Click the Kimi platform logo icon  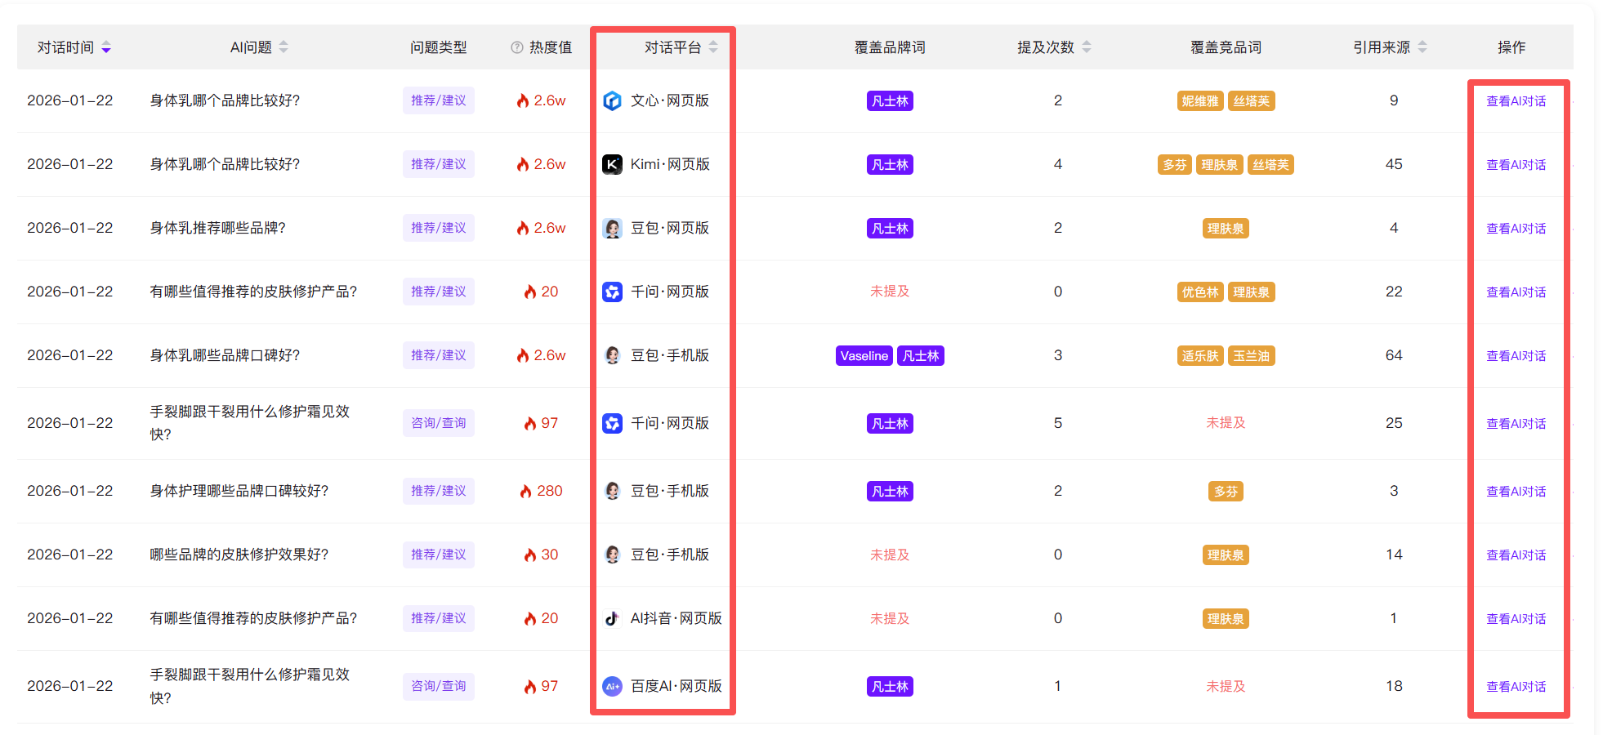pyautogui.click(x=612, y=164)
